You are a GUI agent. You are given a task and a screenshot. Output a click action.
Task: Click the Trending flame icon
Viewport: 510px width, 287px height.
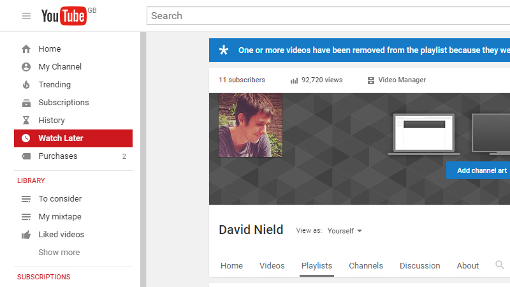point(26,85)
